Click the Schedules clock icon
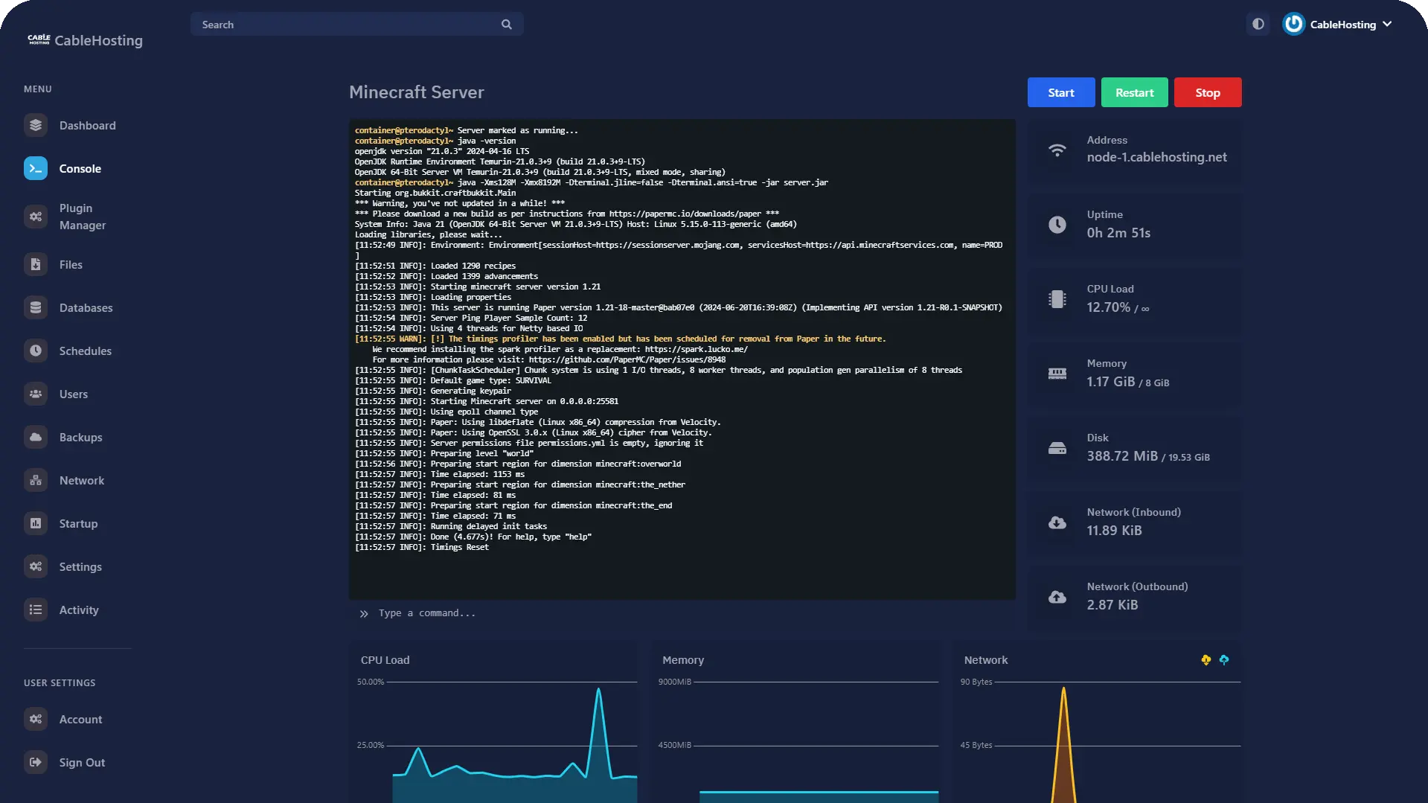 click(36, 351)
